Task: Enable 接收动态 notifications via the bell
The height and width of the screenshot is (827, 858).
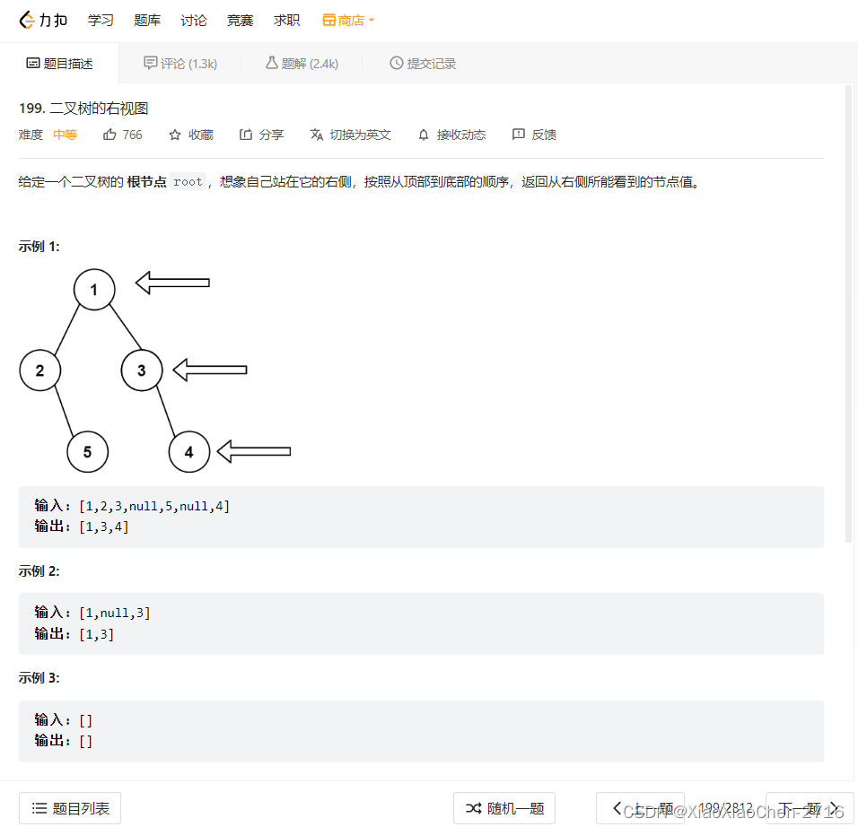Action: [423, 135]
